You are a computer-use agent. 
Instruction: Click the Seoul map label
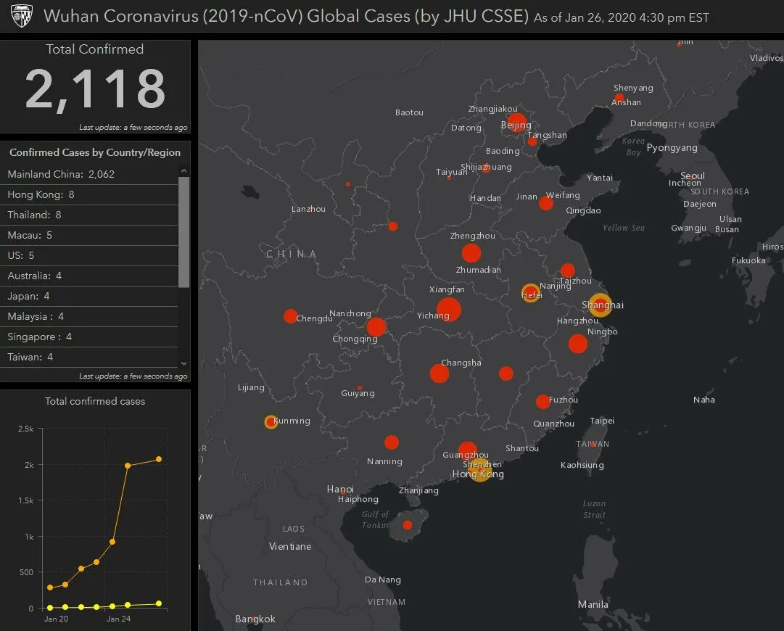[693, 176]
